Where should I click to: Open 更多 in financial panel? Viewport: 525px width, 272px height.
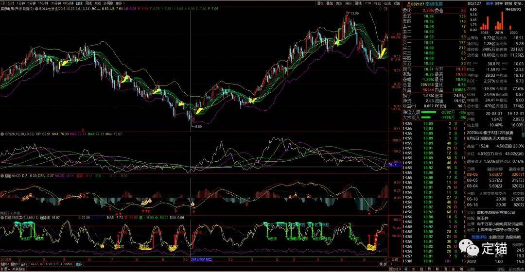518,4
